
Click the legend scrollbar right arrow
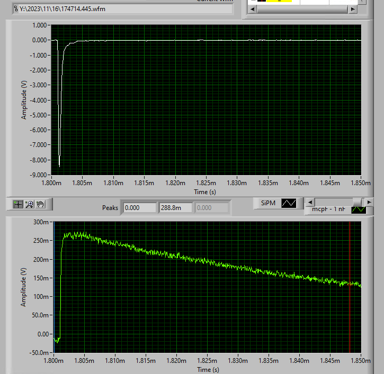(x=369, y=202)
